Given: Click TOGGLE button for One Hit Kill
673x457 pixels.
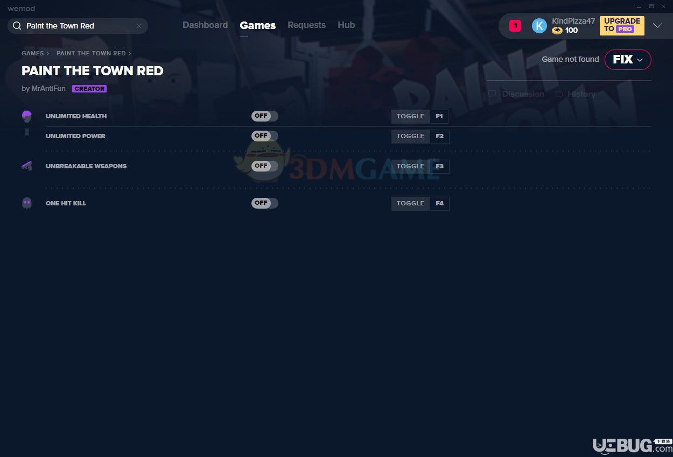Looking at the screenshot, I should point(411,204).
